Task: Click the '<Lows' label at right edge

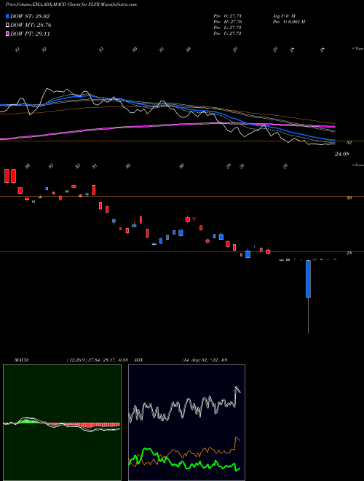Action: coord(357,165)
